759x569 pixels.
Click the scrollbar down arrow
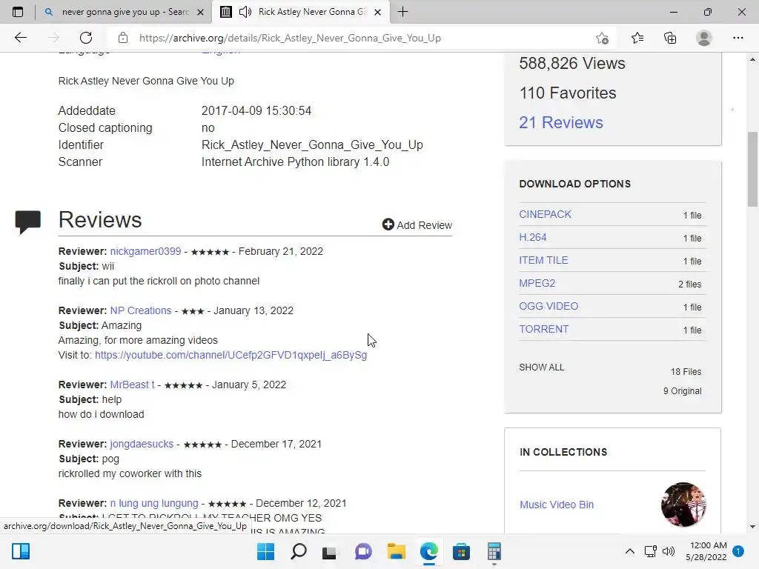752,527
